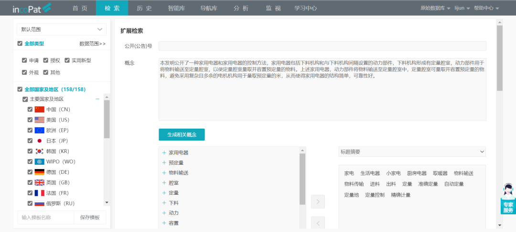This screenshot has height=232, width=516.
Task: Click the 保存模板 button
Action: [x=90, y=217]
